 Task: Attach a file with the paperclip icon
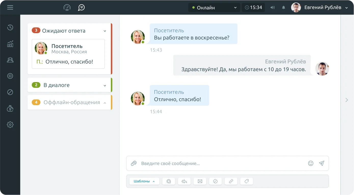point(134,163)
